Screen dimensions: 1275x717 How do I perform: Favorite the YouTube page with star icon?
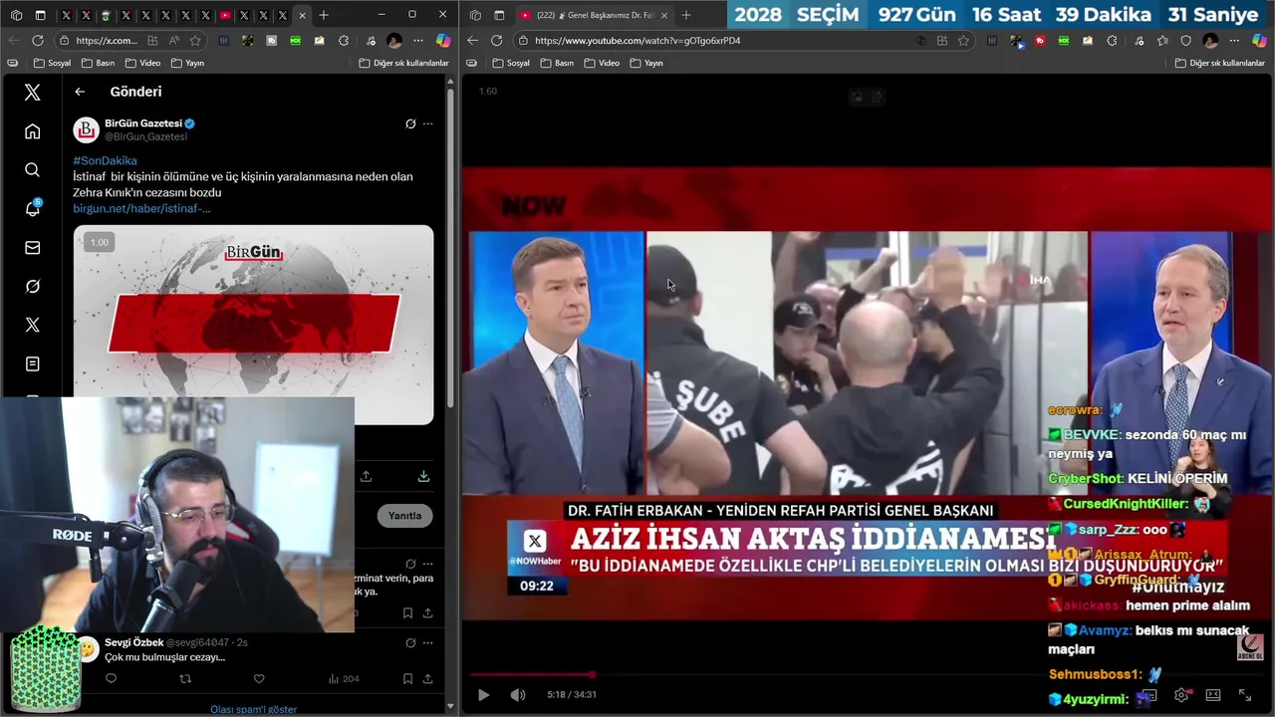tap(963, 40)
